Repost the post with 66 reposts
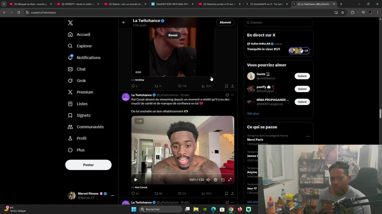Screen dimensions: 382x214 click(158, 193)
